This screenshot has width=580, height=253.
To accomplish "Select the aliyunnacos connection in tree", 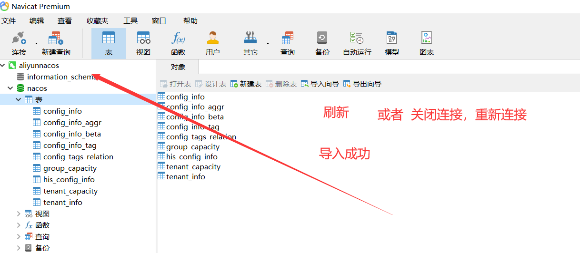I will pyautogui.click(x=39, y=65).
